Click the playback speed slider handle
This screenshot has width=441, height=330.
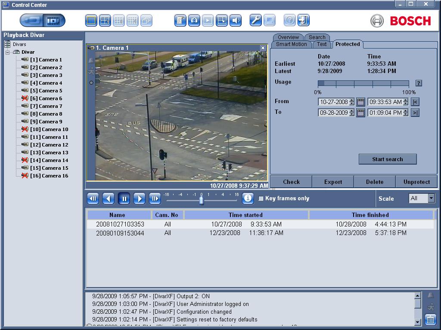[202, 200]
